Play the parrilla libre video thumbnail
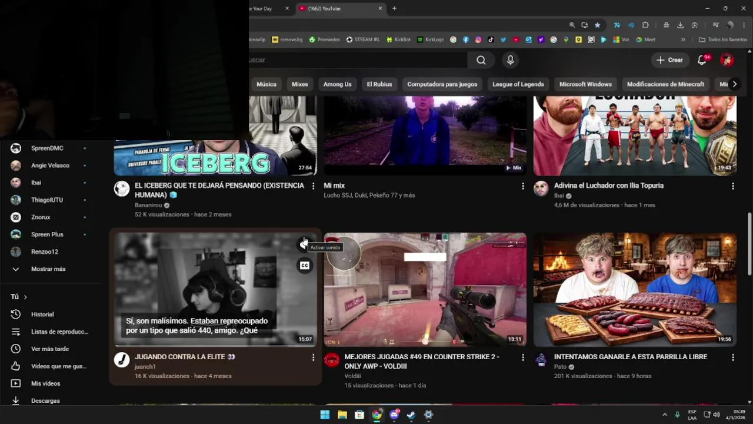The height and width of the screenshot is (424, 753). (635, 290)
